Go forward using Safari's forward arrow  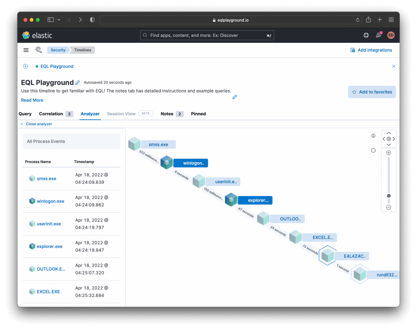(x=80, y=20)
